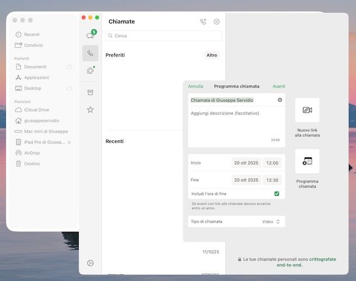Toggle the Includi l'ora di fine checkbox
This screenshot has height=281, width=356.
coord(277,194)
